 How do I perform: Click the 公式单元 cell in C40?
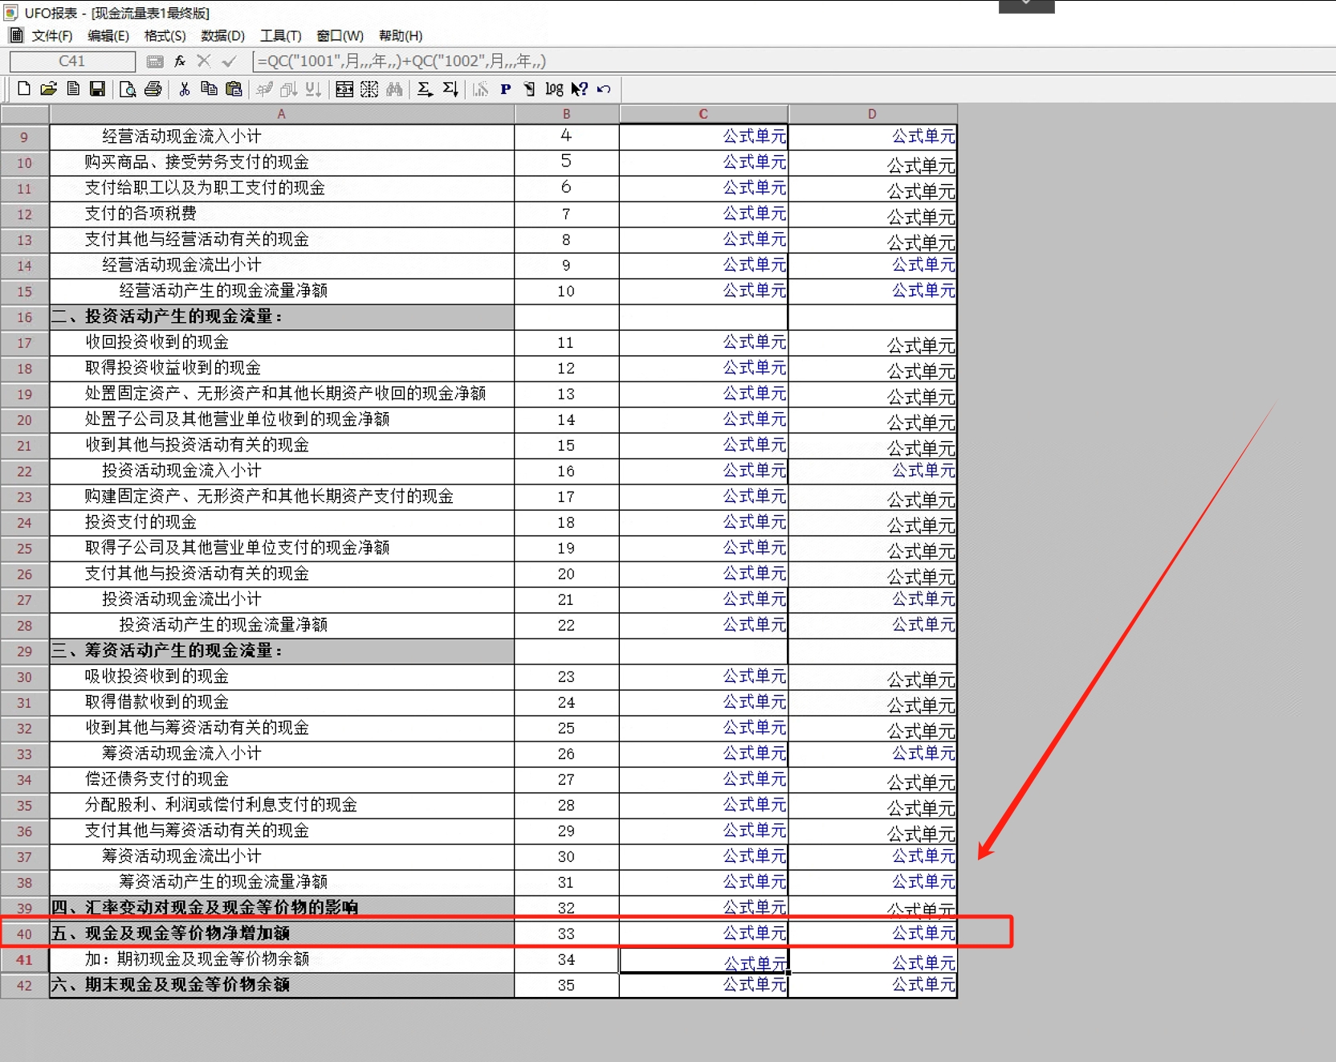(x=703, y=933)
